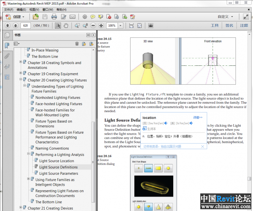
Task: Play American pronunciation speaker icon
Action: tap(191, 123)
